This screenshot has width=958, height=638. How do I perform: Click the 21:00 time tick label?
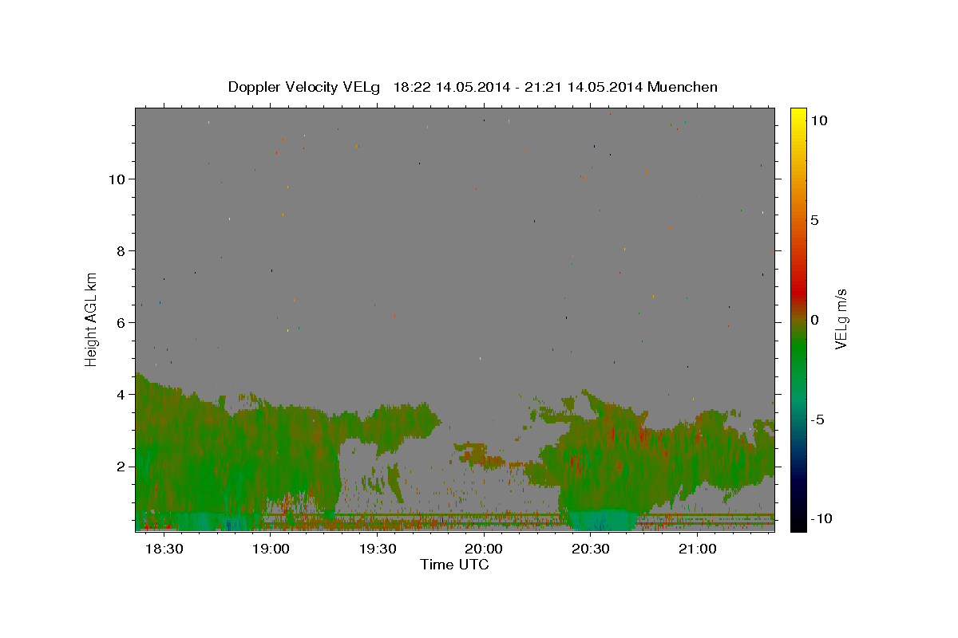[x=697, y=549]
